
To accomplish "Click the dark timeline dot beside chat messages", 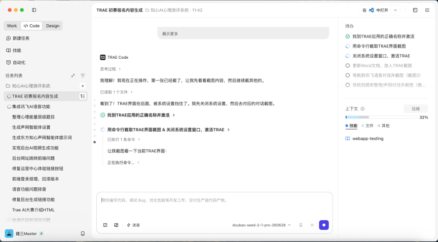I will coord(94,142).
